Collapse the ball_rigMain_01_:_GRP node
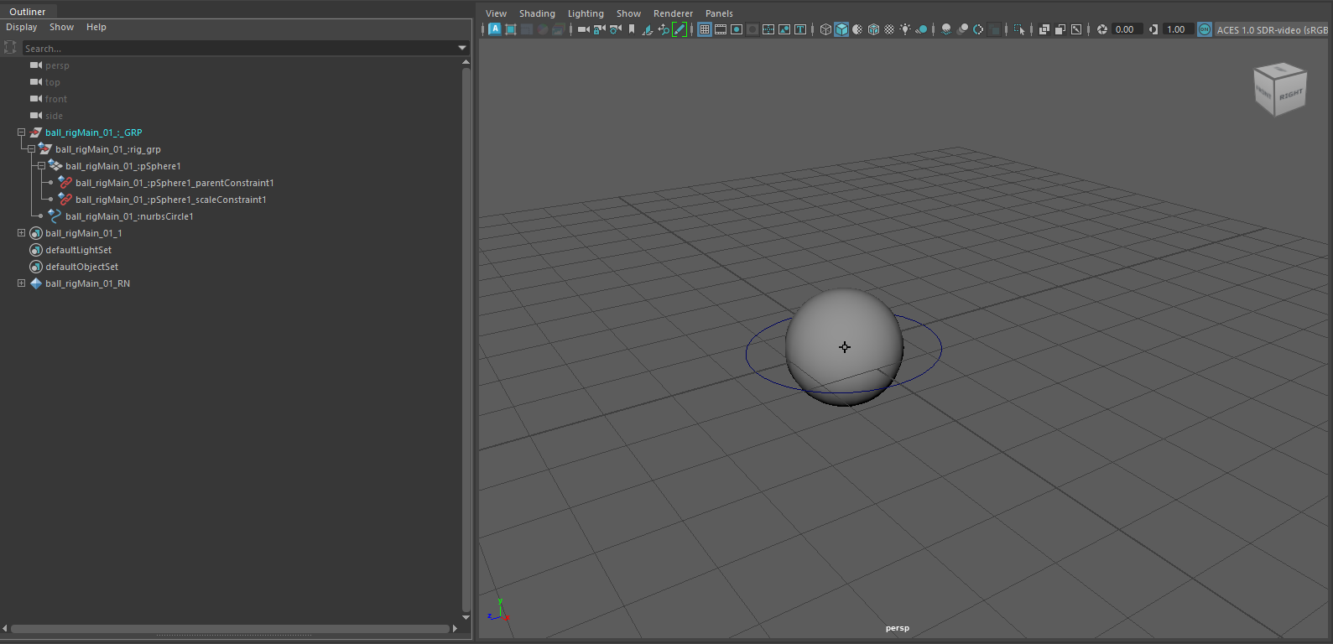Viewport: 1333px width, 644px height. 21,132
